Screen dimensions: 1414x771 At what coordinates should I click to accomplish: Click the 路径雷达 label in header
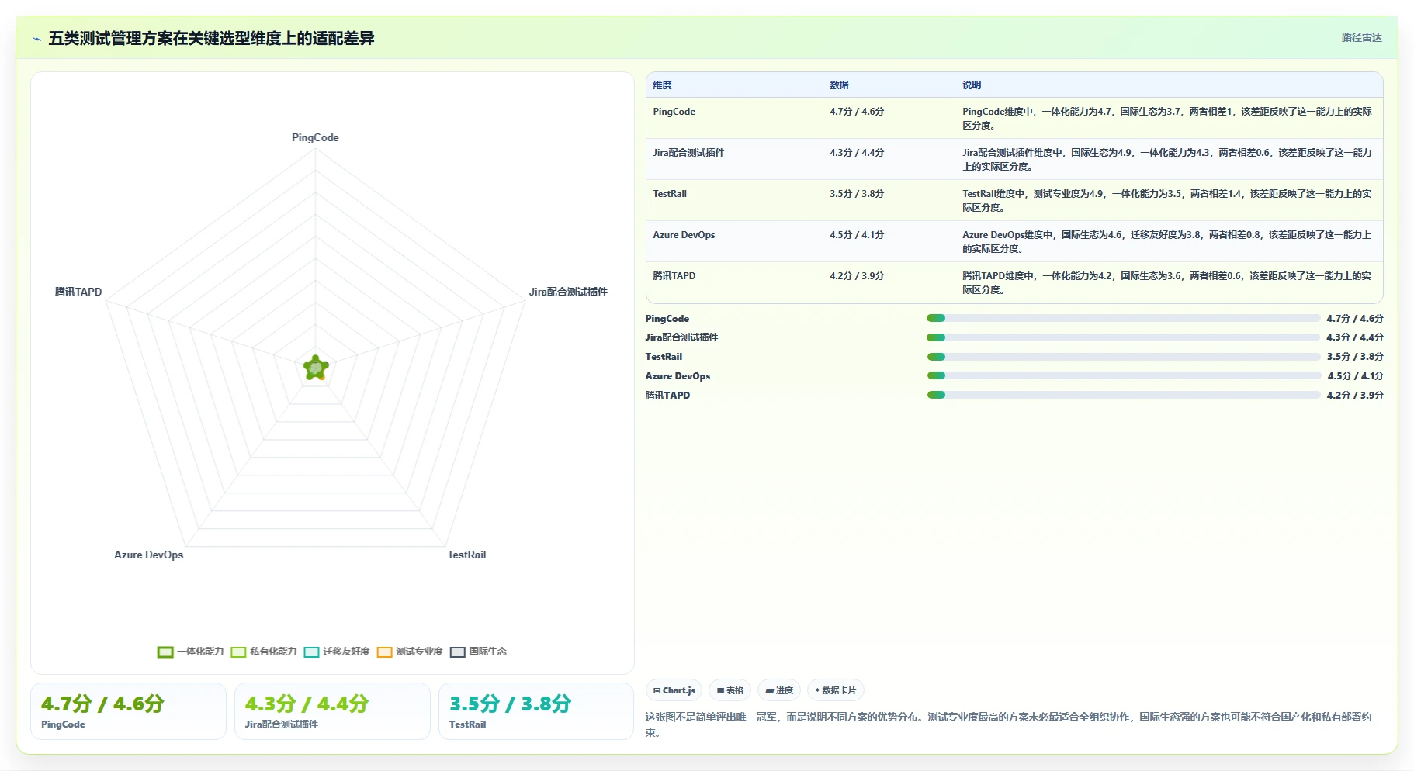1361,37
